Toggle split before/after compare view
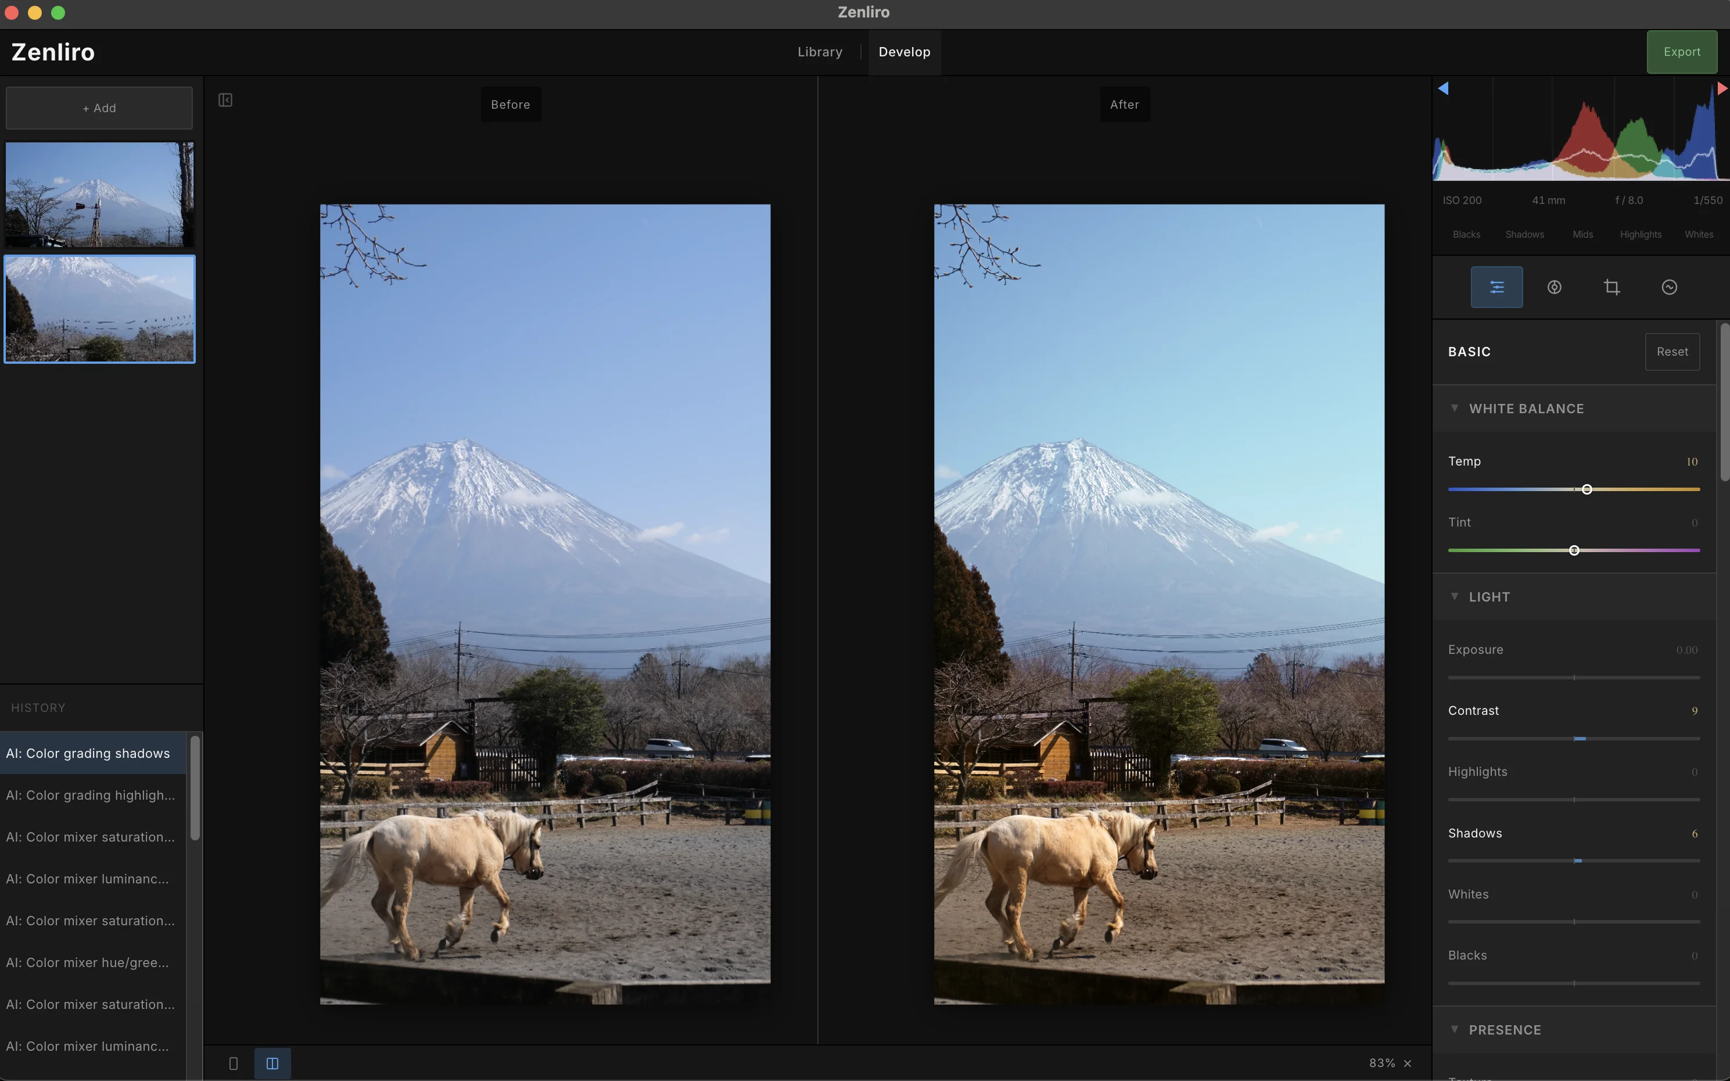1730x1081 pixels. click(x=272, y=1063)
